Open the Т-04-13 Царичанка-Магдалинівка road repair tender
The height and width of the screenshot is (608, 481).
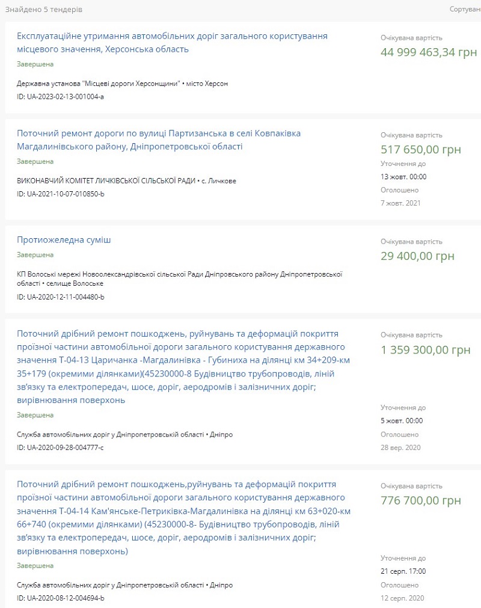tap(183, 367)
